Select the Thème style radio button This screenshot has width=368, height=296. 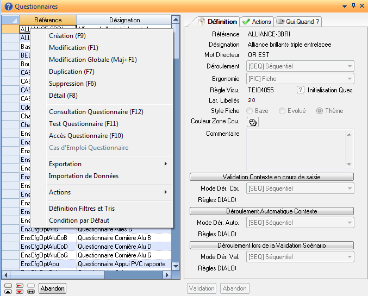[x=320, y=111]
